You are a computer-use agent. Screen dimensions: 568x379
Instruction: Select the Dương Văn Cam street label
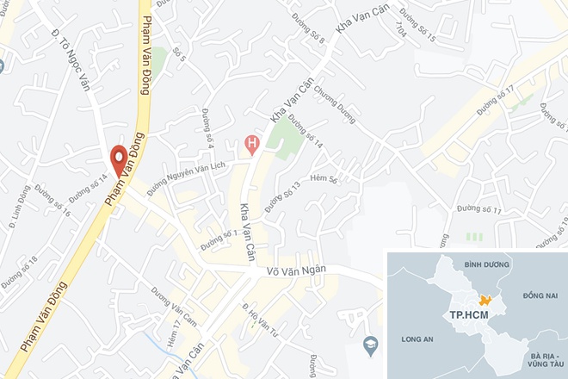174,307
